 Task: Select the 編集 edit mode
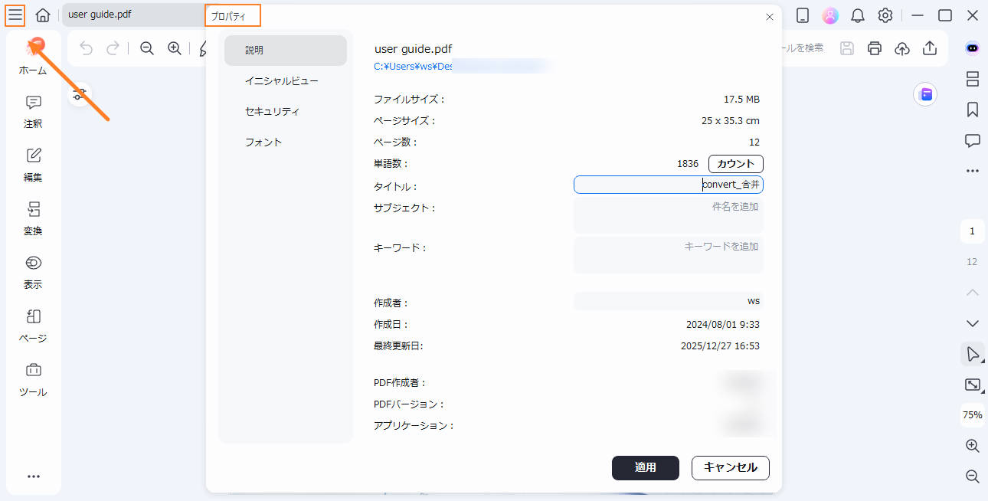tap(33, 163)
